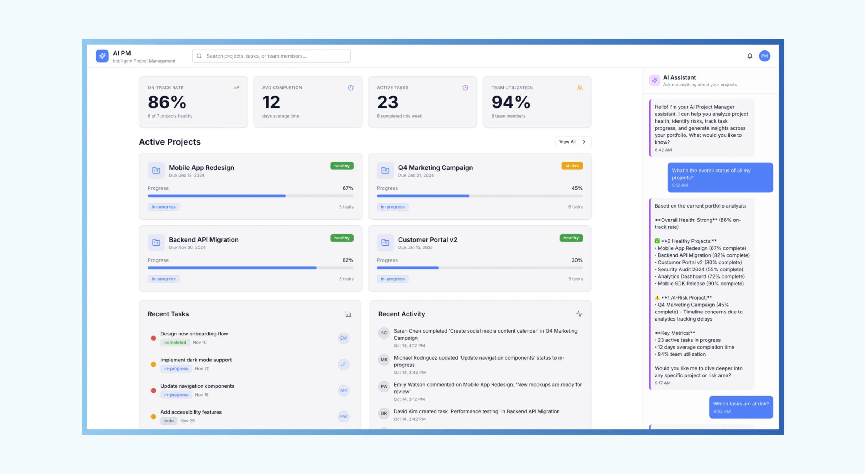Select 'Implement dark mode support' task

[196, 360]
